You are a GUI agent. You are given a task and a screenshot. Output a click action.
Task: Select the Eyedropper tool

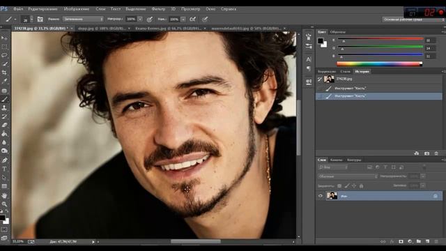pos(4,82)
